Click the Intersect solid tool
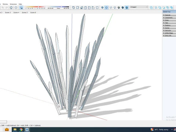The height and width of the screenshot is (132, 176). pos(156,8)
